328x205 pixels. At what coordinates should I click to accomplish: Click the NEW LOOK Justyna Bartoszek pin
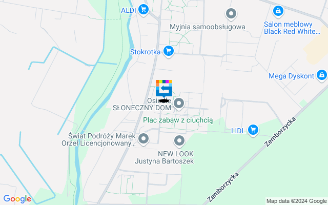pos(179,141)
